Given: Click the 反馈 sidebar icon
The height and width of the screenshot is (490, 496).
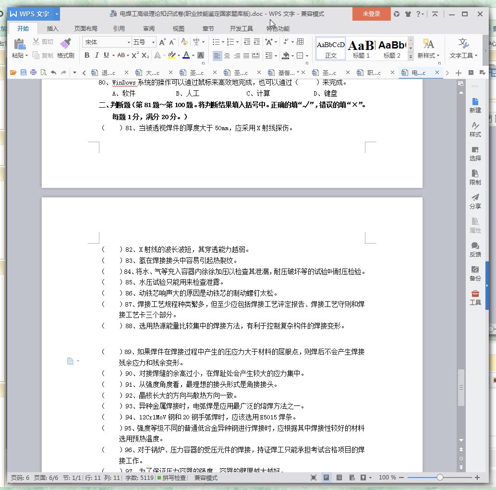Looking at the screenshot, I should point(475,249).
